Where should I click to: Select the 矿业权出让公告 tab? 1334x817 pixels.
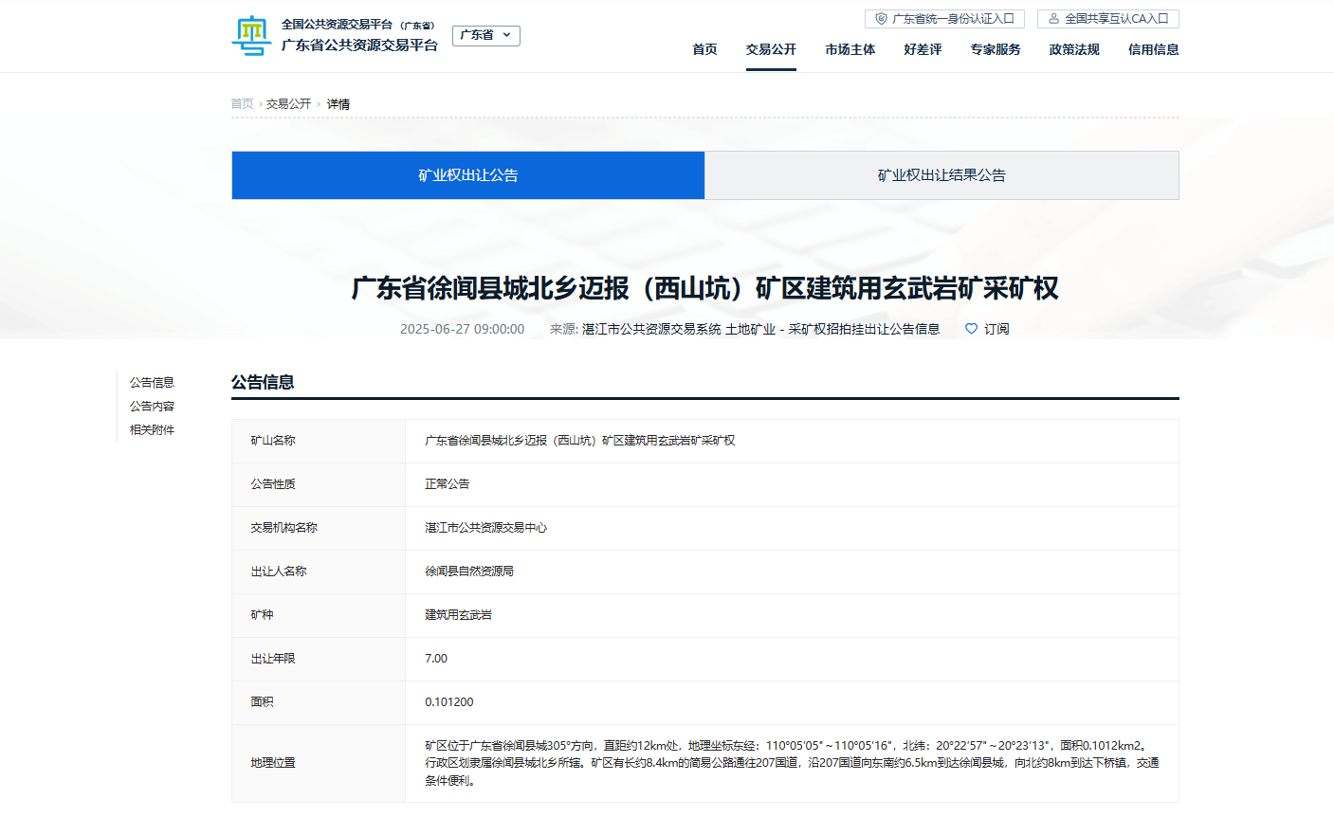tap(468, 175)
